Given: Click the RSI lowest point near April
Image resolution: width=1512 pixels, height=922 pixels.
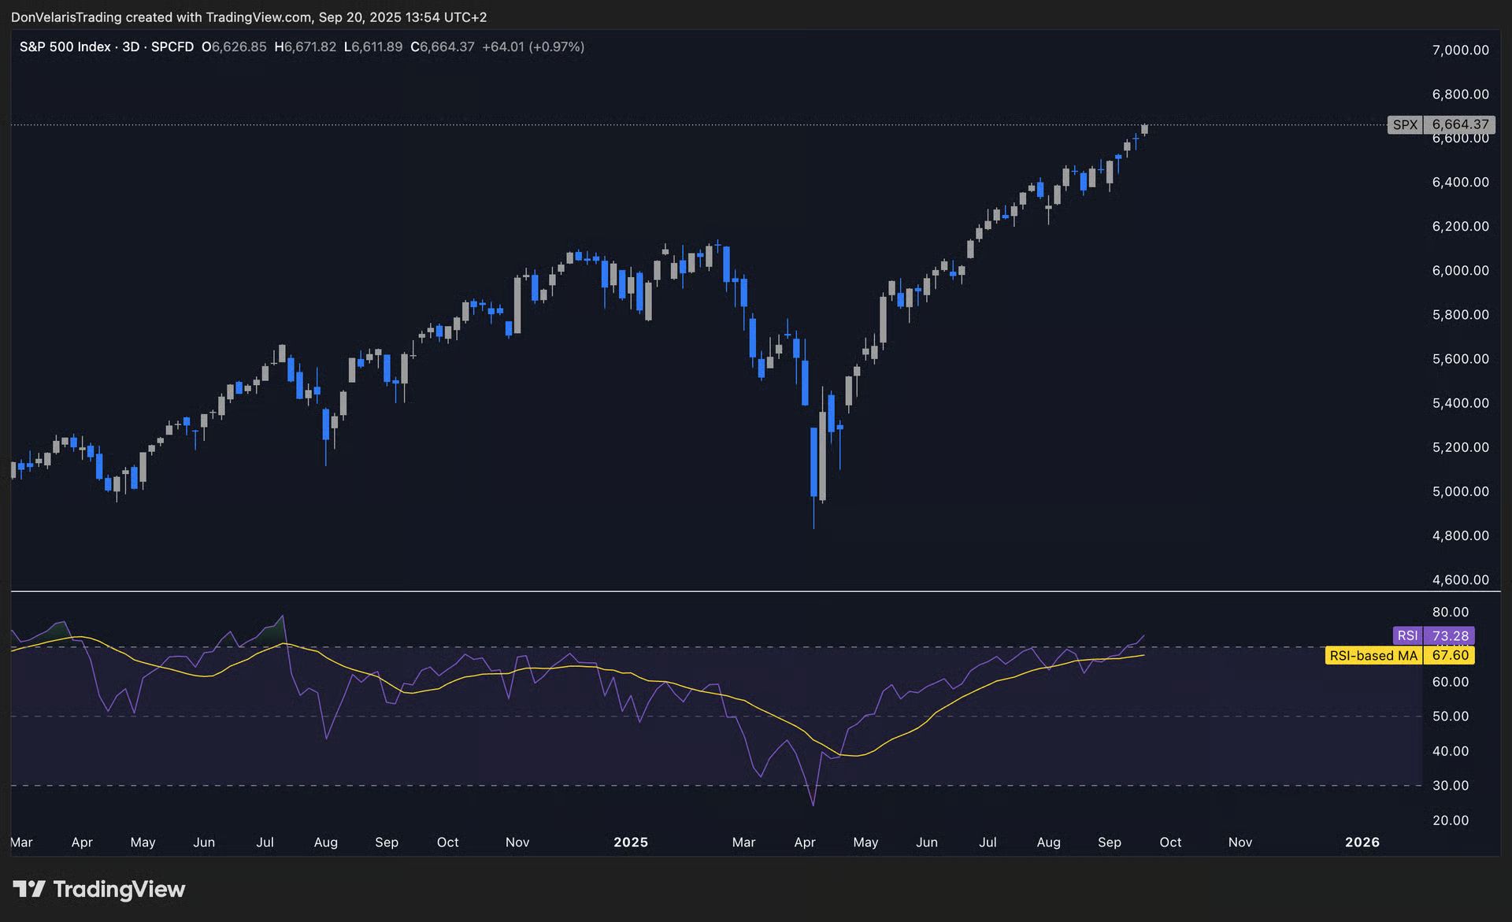Looking at the screenshot, I should 813,803.
